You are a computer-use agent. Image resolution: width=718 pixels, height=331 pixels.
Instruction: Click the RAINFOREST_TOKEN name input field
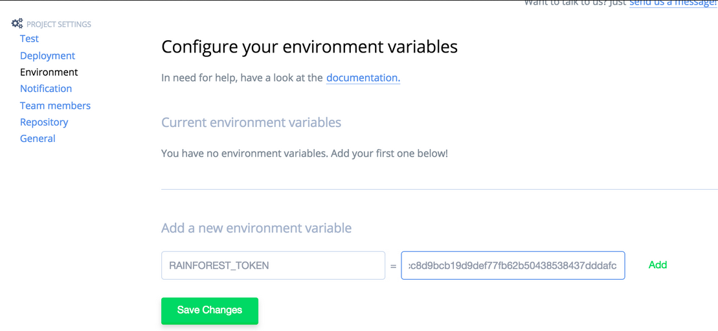[273, 266]
